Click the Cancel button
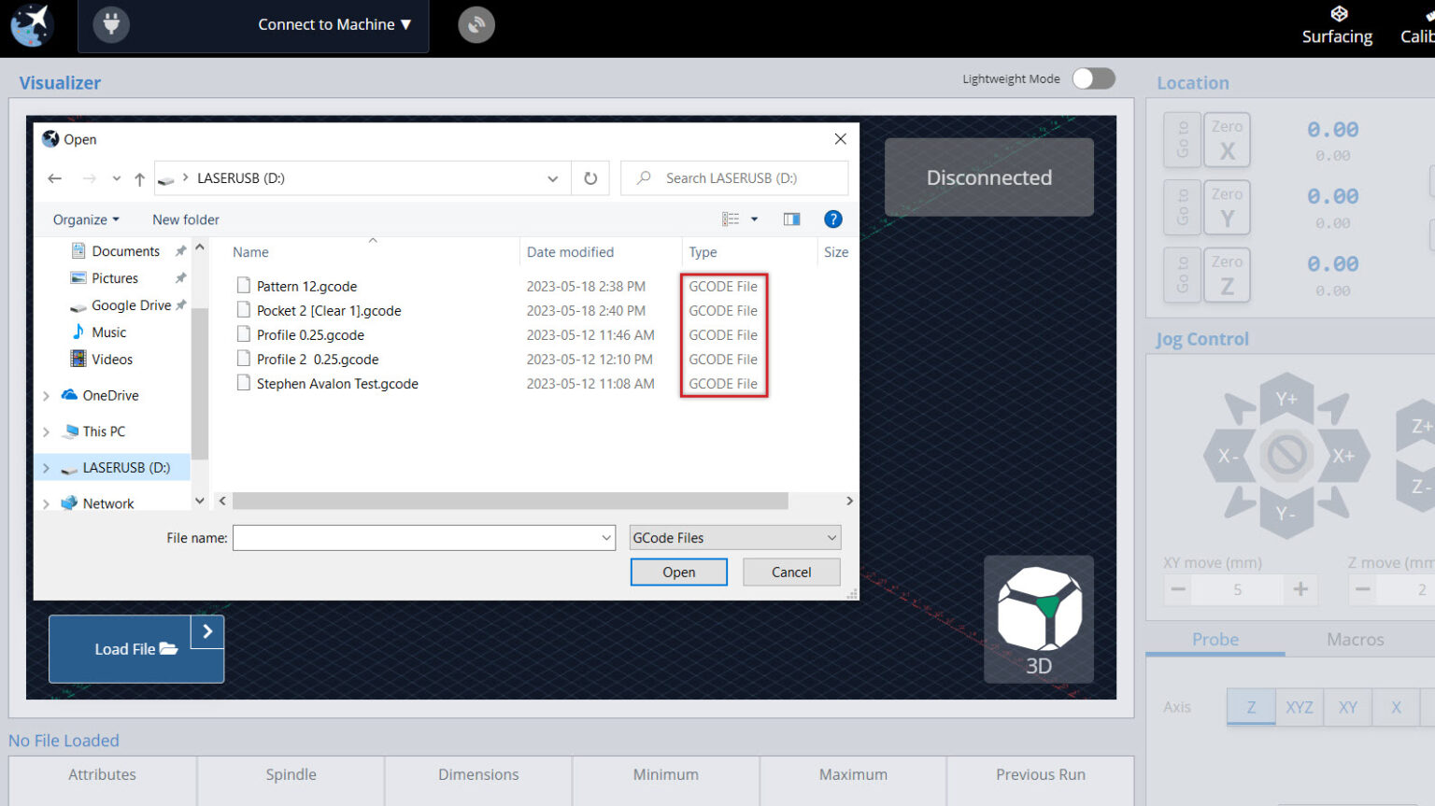Image resolution: width=1435 pixels, height=806 pixels. pyautogui.click(x=791, y=573)
